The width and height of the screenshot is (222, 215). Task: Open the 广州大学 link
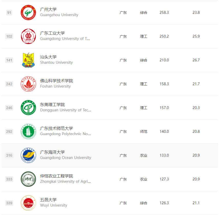[x=48, y=9]
